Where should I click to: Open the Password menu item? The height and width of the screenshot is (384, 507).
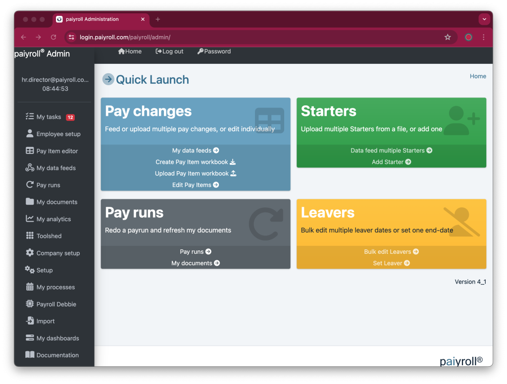coord(214,51)
